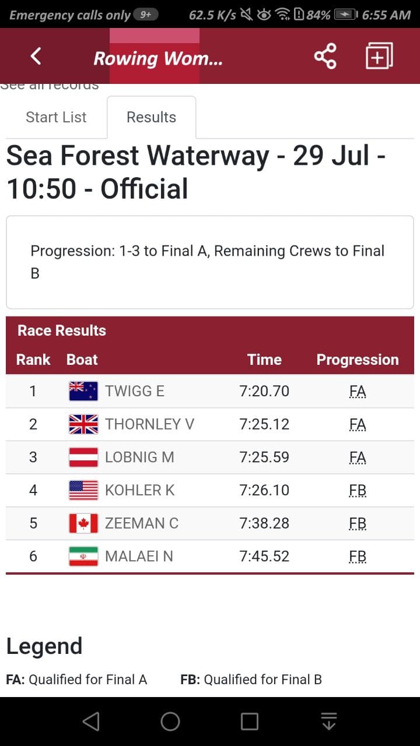
Task: Tap the back arrow in header
Action: (36, 57)
